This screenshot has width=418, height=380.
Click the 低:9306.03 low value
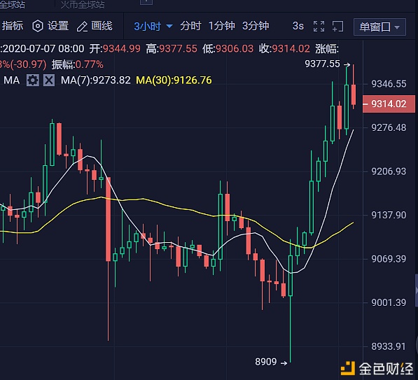pos(228,49)
